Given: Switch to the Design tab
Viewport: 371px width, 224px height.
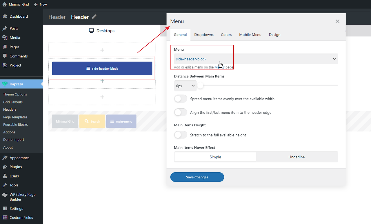Looking at the screenshot, I should tap(274, 35).
